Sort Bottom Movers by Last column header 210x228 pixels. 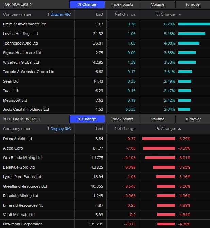tap(99, 129)
